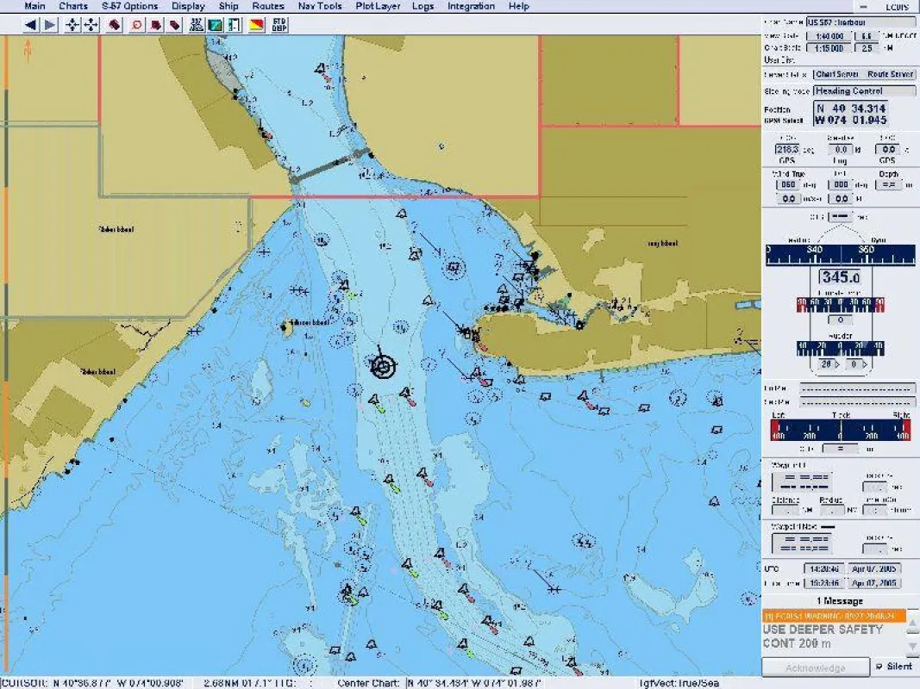Click the zoom-out diverging arrows icon
This screenshot has width=920, height=689.
coord(91,25)
